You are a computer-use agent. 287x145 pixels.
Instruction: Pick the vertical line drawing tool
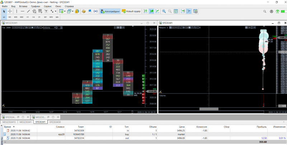[x=17, y=11]
